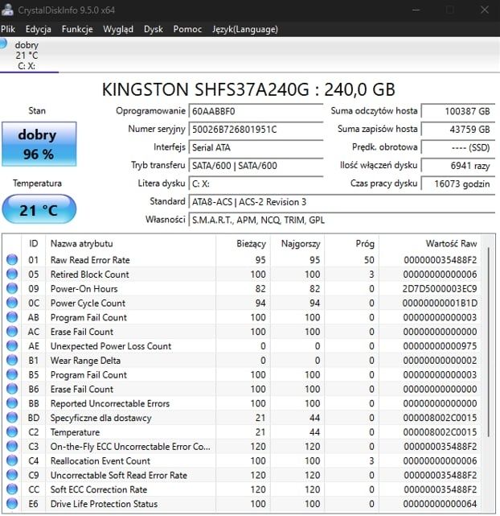Click the power on hours 16073 godzin

(458, 184)
